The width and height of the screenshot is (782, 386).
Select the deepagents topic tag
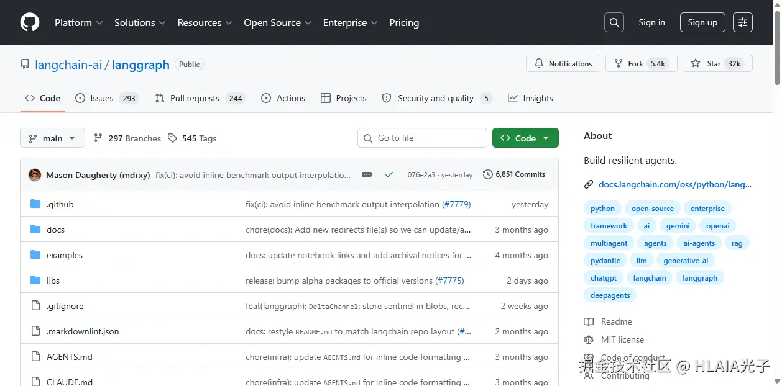[x=610, y=295]
